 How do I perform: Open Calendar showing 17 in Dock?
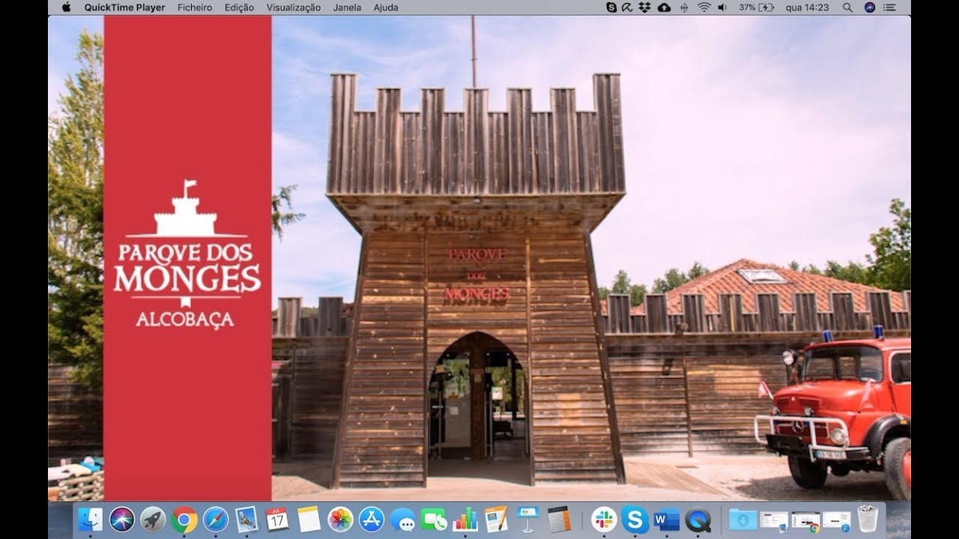277,519
